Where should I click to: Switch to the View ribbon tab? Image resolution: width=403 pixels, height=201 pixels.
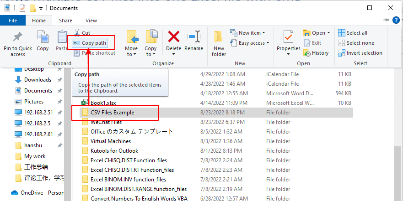point(91,21)
